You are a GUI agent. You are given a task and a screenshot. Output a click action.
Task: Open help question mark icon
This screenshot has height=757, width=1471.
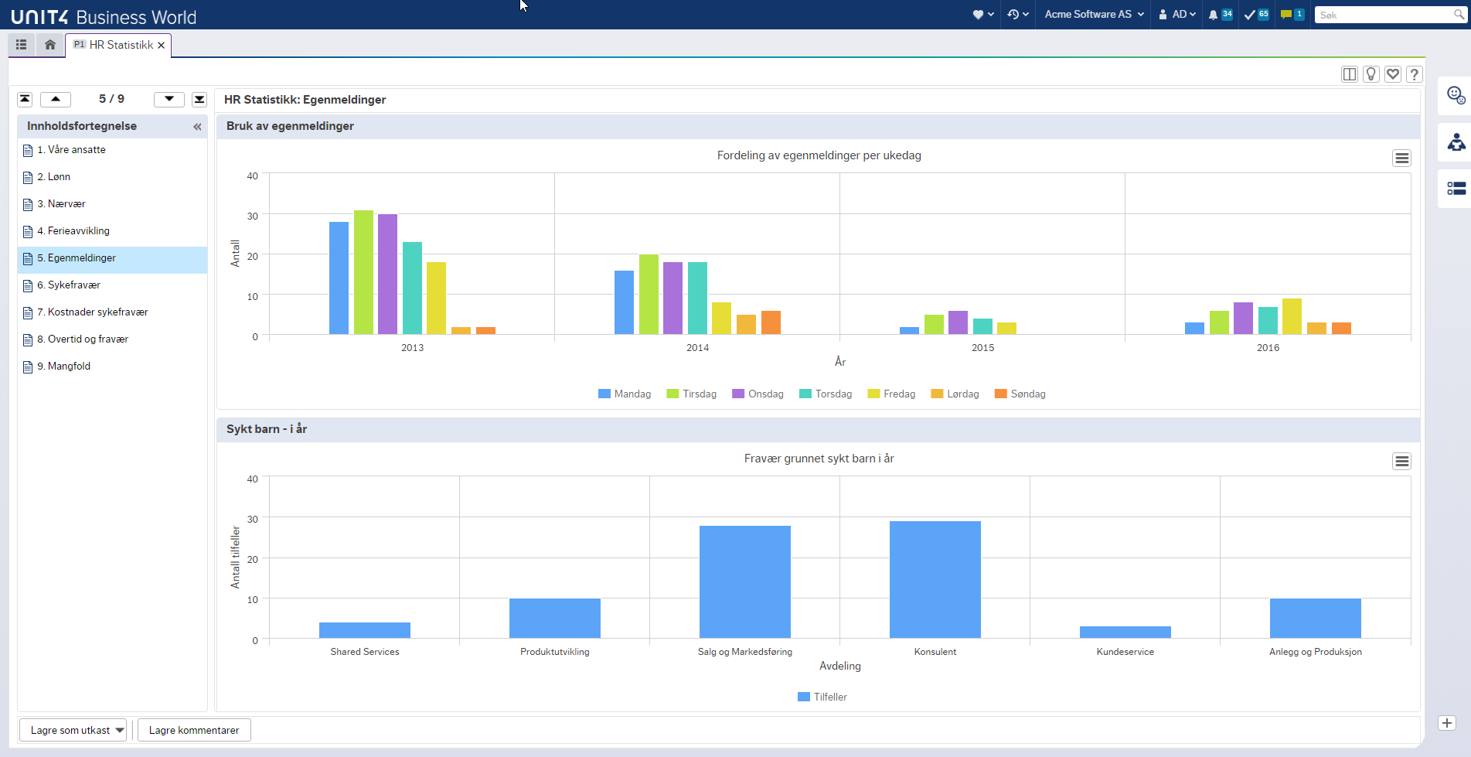click(1415, 74)
